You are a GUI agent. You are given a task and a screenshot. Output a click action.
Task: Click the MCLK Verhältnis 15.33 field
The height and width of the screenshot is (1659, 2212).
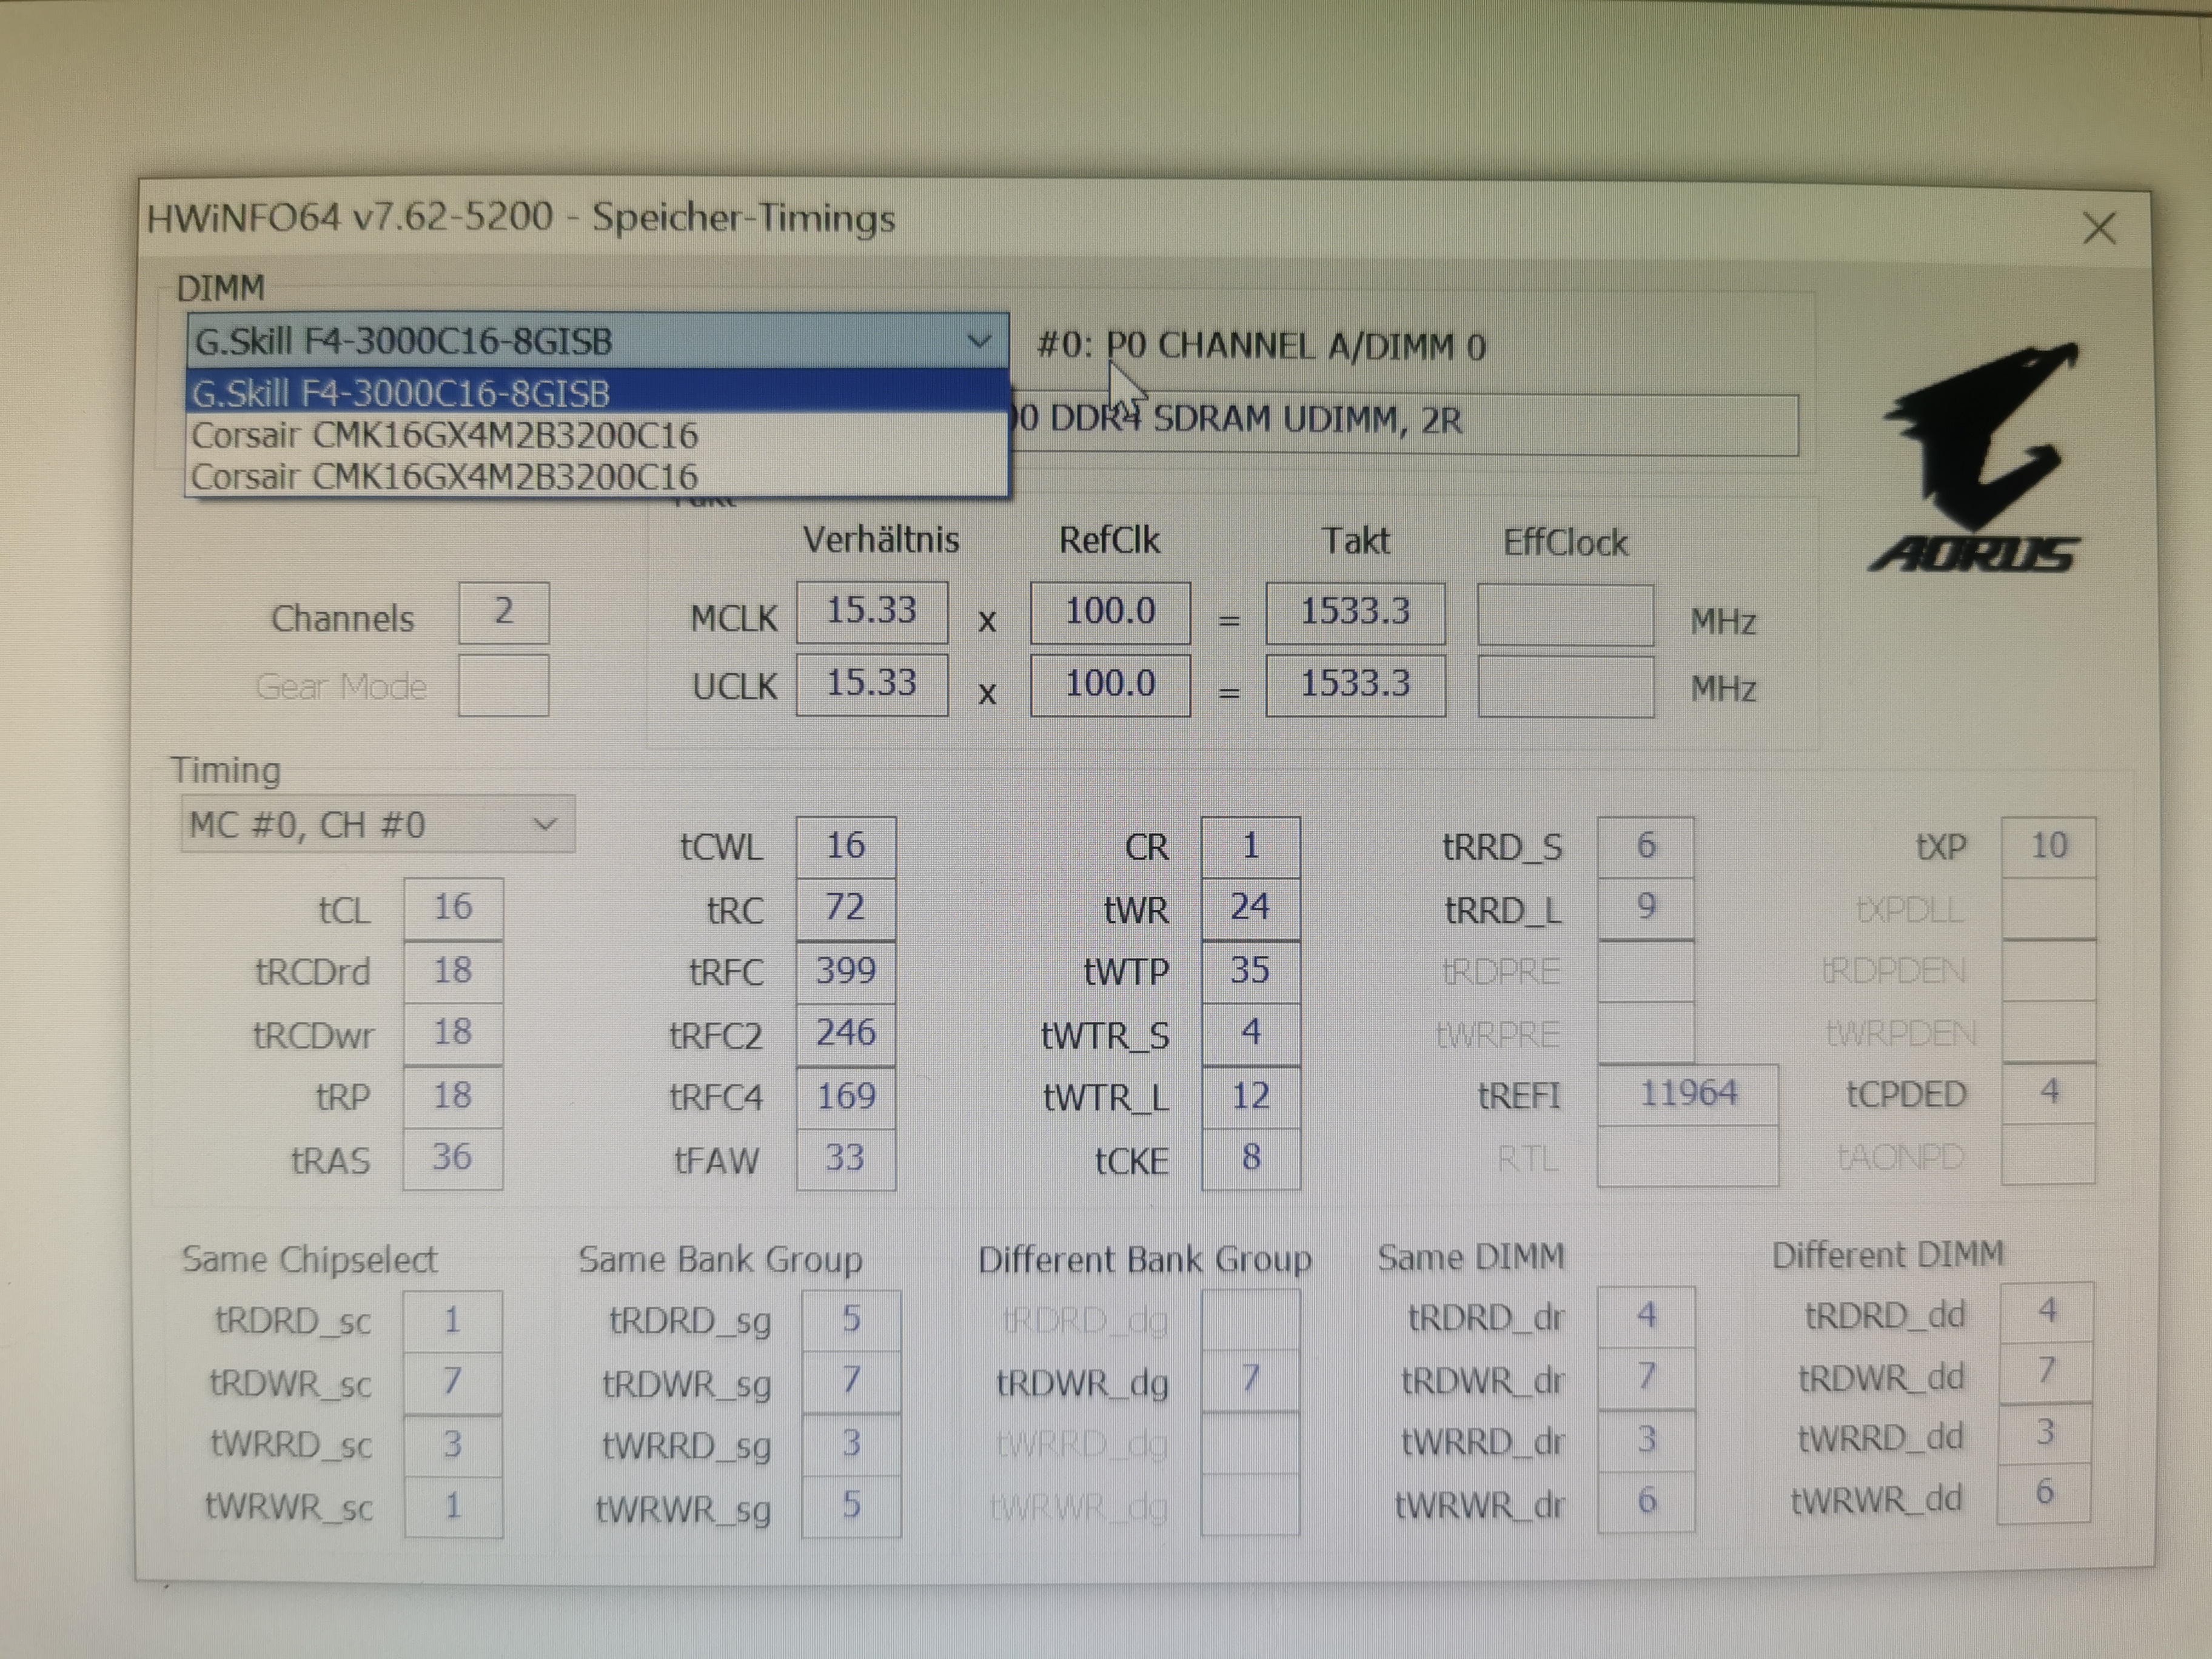pos(871,612)
